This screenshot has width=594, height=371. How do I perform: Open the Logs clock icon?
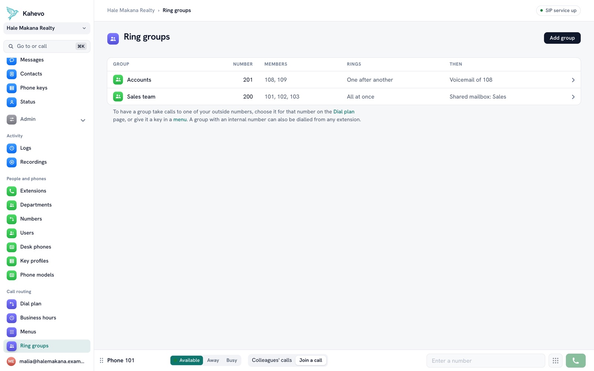pyautogui.click(x=12, y=148)
